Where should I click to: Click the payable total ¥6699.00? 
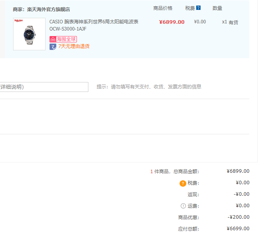[238, 229]
